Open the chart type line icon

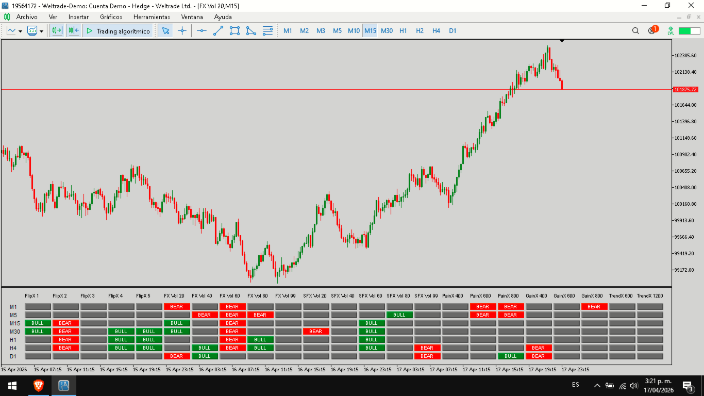pos(11,31)
